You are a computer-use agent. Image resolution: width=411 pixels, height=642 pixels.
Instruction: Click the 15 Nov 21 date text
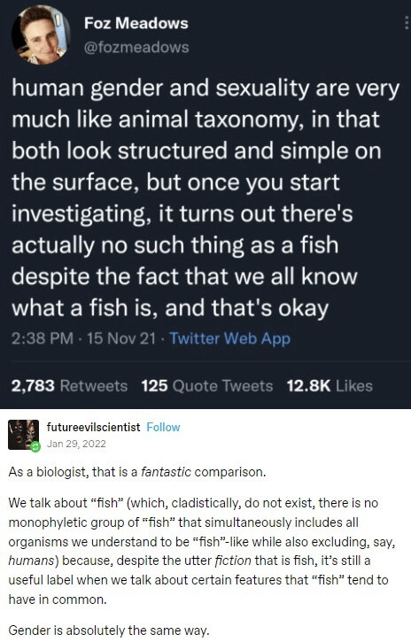121,338
